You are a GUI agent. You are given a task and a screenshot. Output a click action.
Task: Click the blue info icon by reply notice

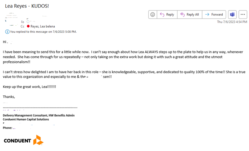click(x=7, y=32)
